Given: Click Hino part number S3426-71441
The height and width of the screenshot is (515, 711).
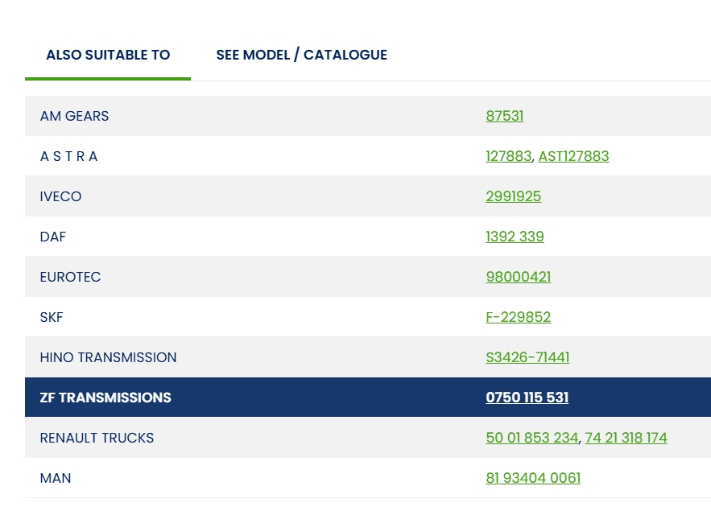Looking at the screenshot, I should click(527, 357).
